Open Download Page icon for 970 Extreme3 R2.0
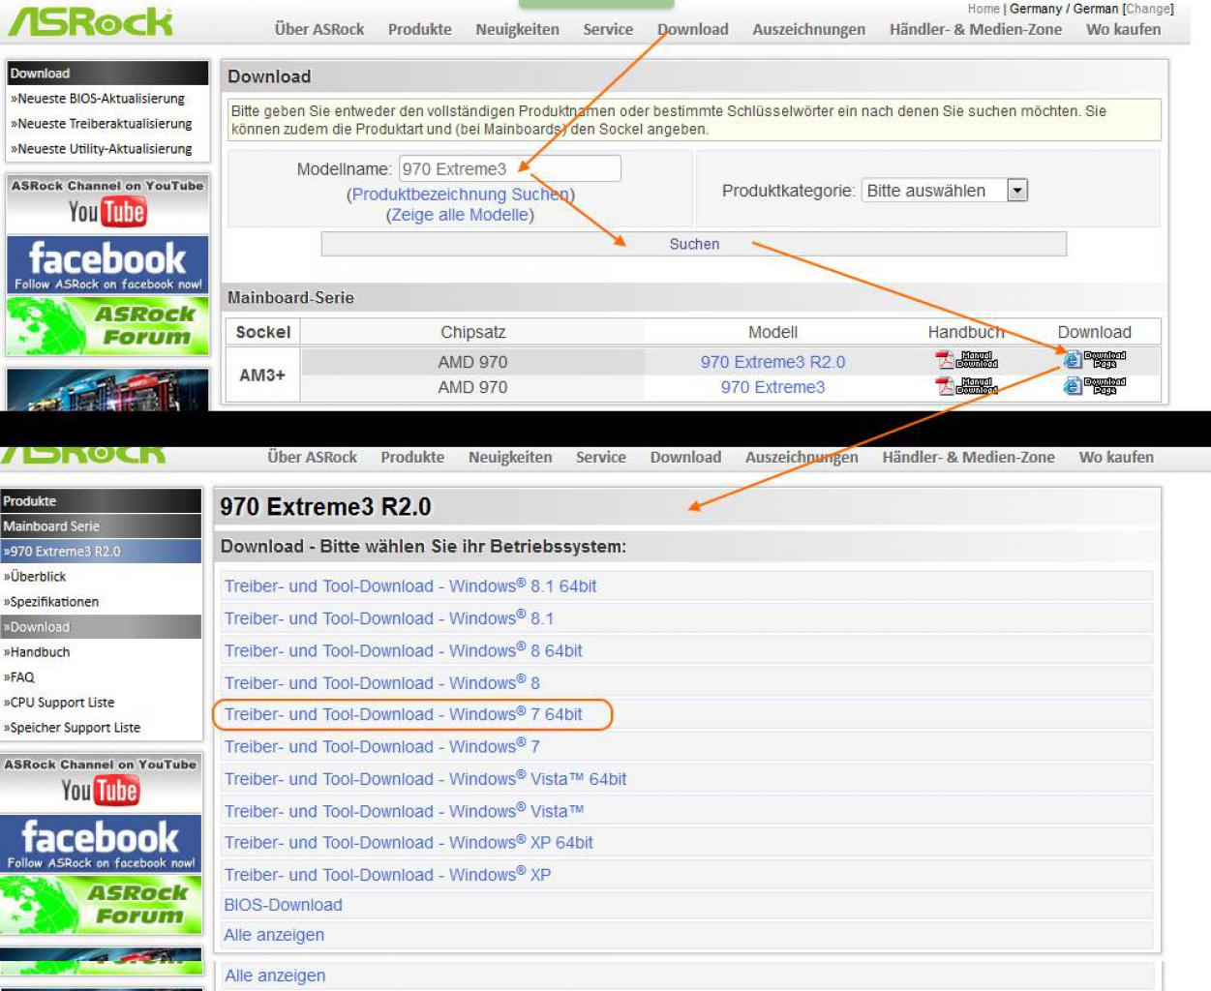The height and width of the screenshot is (991, 1211). (x=1095, y=361)
